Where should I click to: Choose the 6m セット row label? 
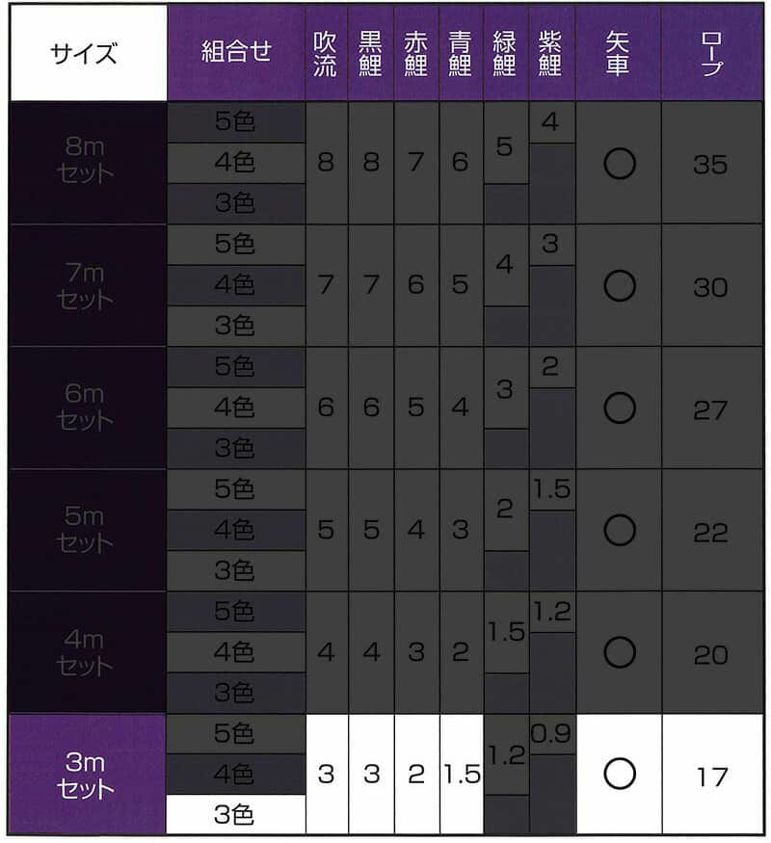click(x=86, y=408)
